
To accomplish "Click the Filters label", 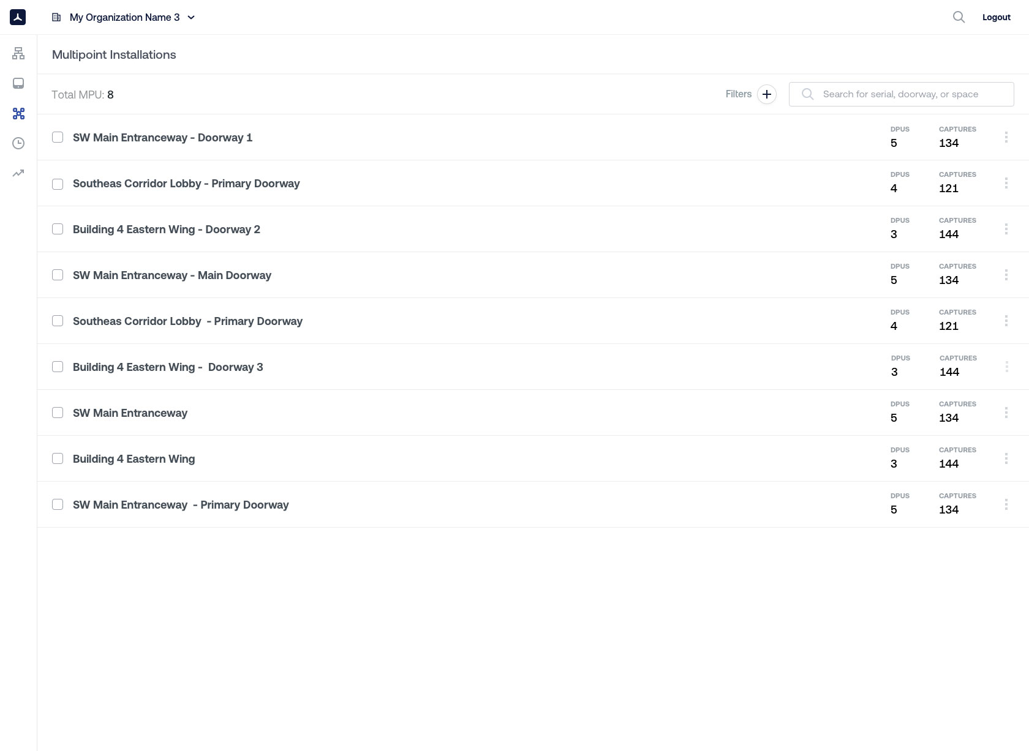I will pos(738,94).
